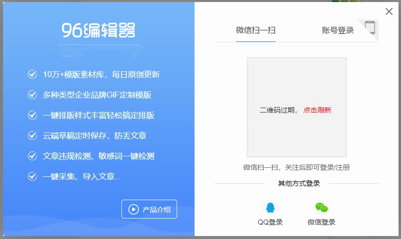Open the 产品介绍 video button
401x239 pixels.
click(x=149, y=209)
